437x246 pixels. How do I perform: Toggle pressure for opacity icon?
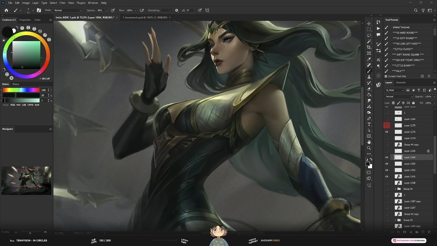pyautogui.click(x=113, y=11)
